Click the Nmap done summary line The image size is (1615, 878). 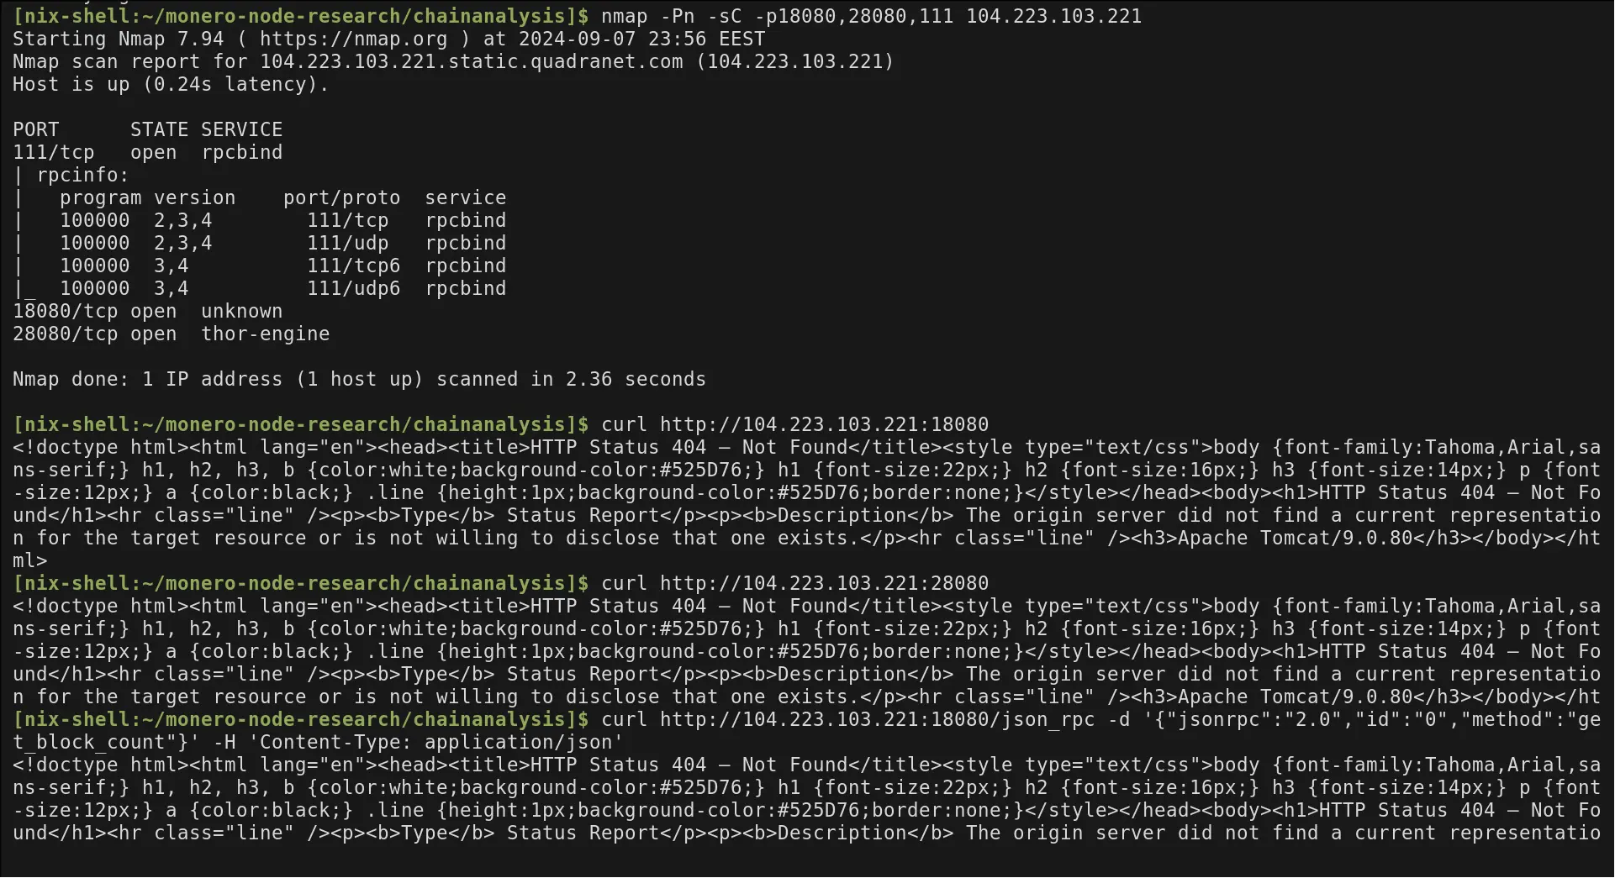(x=359, y=380)
